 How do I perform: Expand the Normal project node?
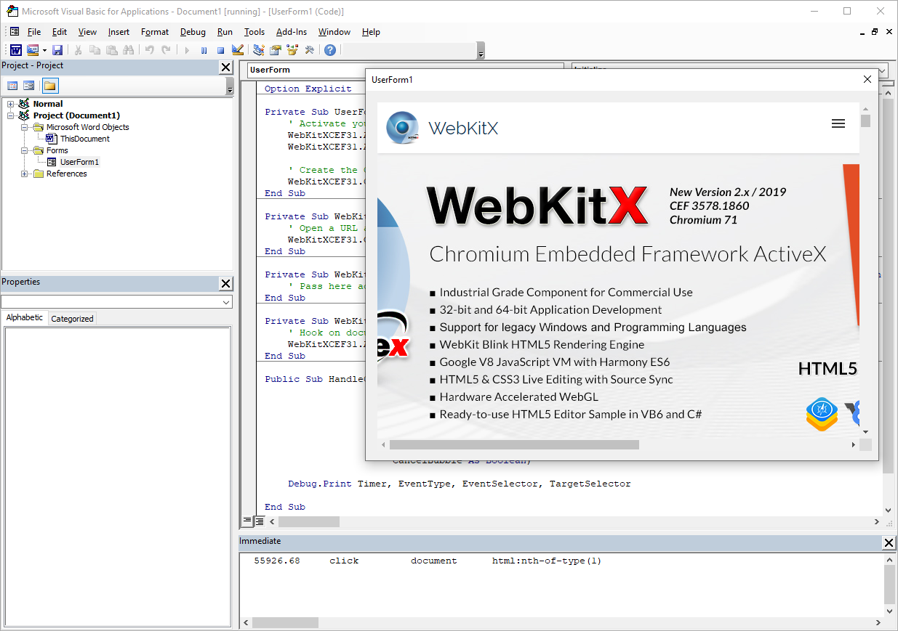click(x=11, y=104)
